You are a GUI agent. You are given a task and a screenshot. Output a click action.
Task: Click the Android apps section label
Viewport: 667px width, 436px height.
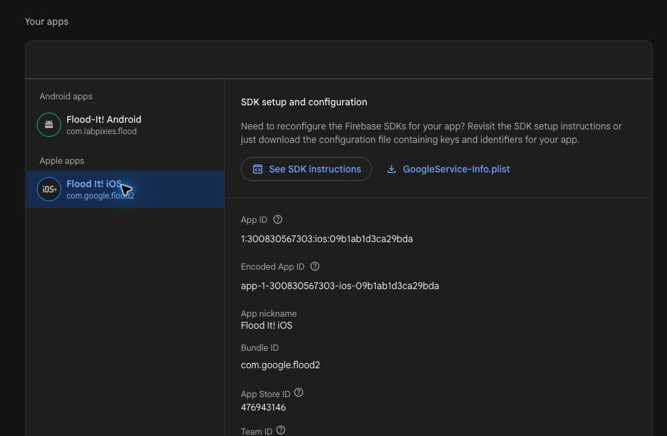[66, 97]
